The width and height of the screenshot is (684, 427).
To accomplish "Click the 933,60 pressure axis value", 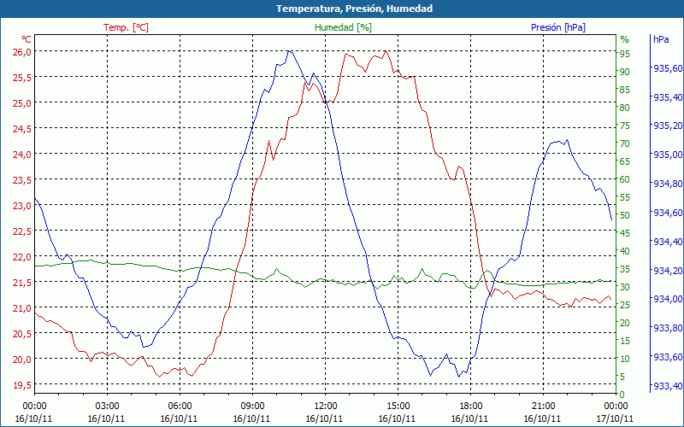I will tap(668, 357).
